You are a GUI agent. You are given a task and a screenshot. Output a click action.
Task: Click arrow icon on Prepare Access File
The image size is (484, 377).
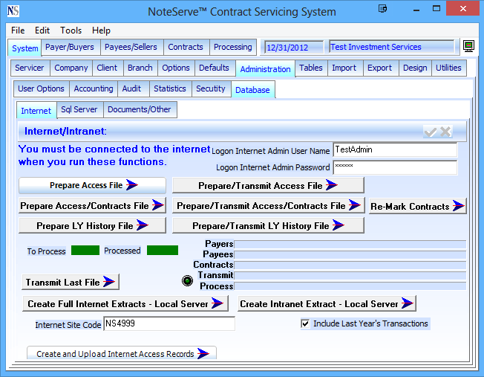132,185
